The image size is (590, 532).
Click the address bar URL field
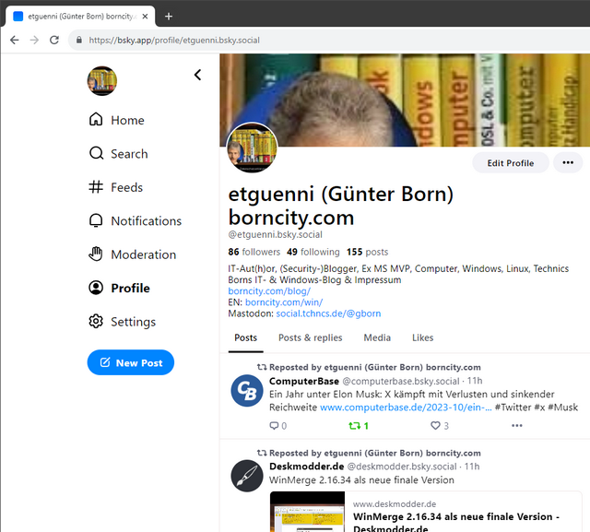click(x=331, y=40)
